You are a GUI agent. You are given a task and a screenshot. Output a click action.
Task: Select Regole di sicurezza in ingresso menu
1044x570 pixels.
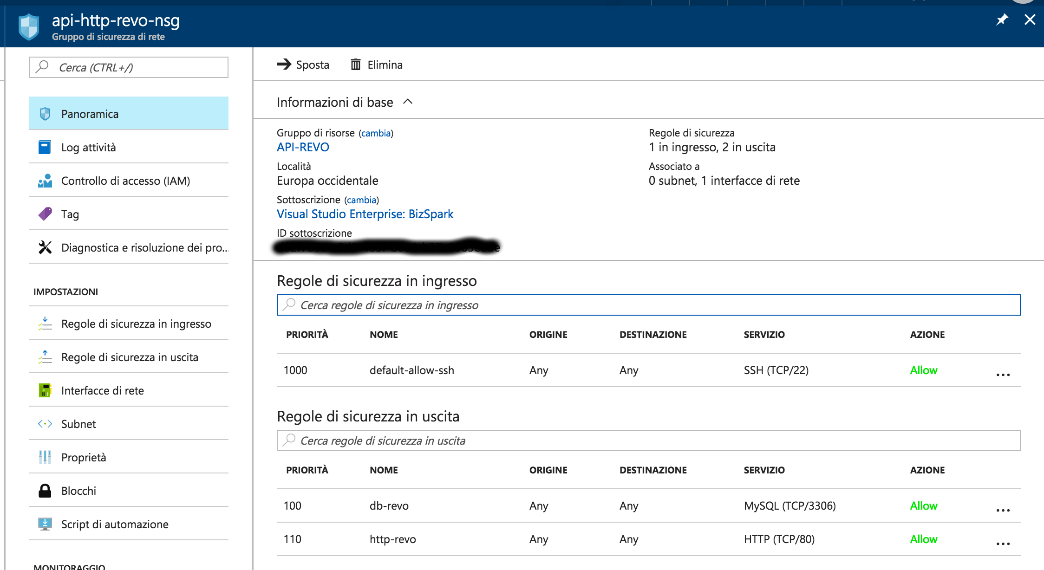click(136, 324)
